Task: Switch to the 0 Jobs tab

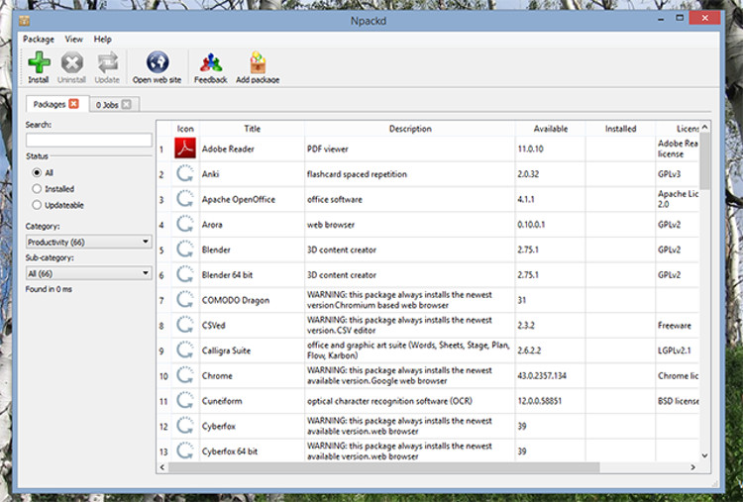Action: pyautogui.click(x=107, y=105)
